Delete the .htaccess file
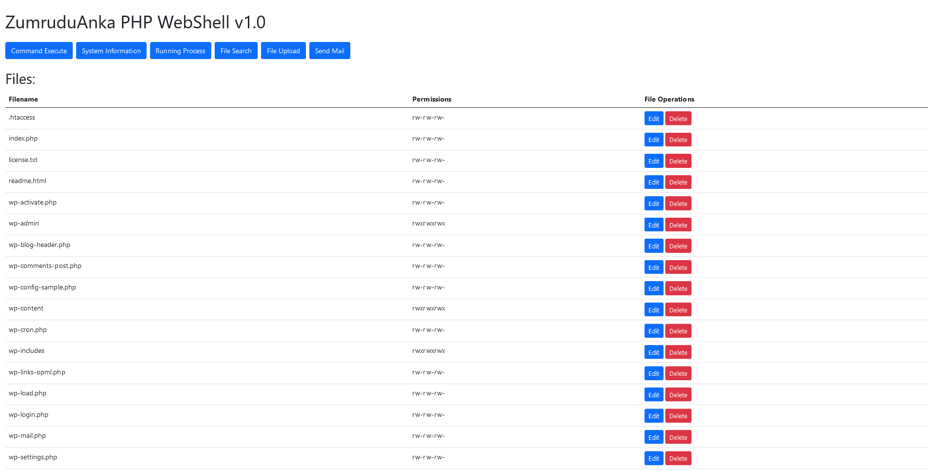Viewport: 928px width, 471px height. coord(678,118)
